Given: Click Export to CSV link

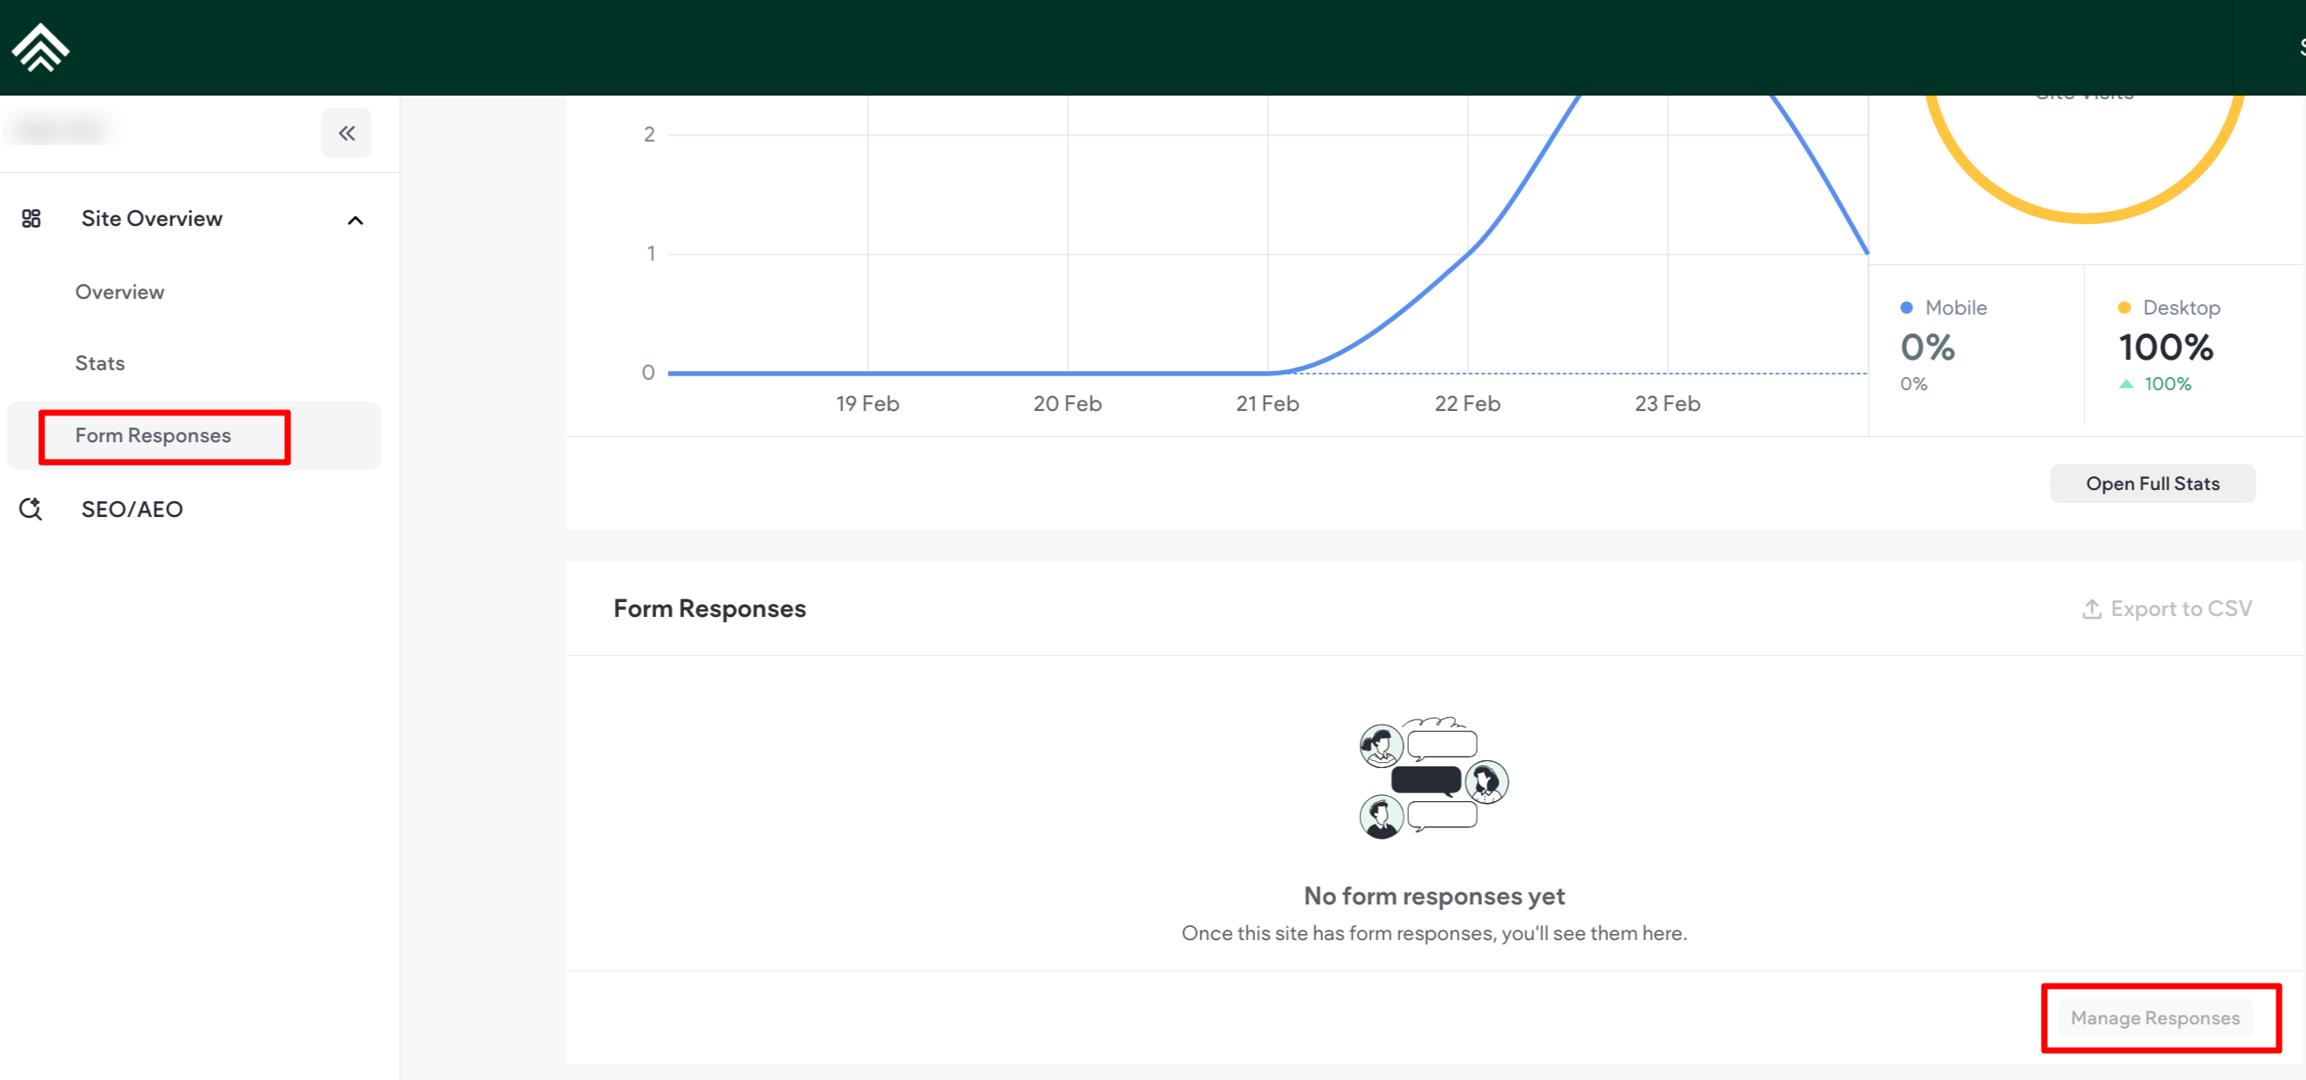Looking at the screenshot, I should (x=2181, y=608).
